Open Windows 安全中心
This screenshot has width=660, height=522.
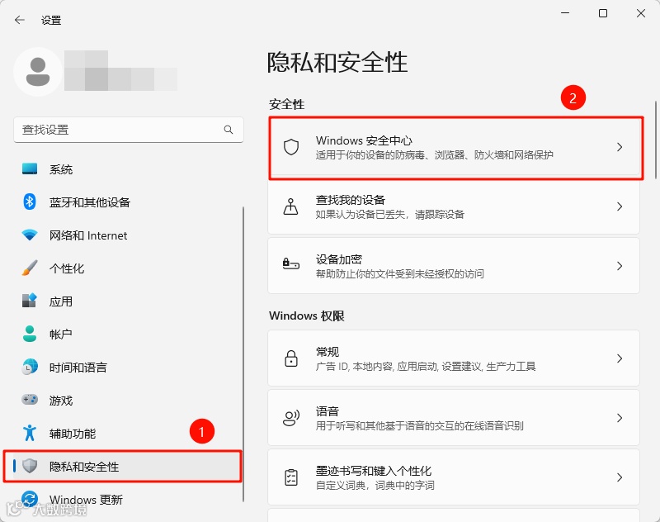(x=454, y=147)
